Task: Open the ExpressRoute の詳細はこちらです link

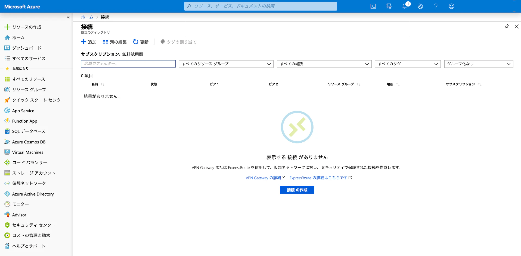Action: pos(321,178)
